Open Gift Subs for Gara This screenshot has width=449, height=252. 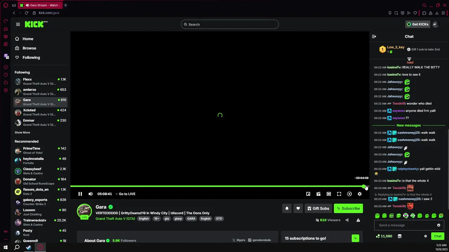(x=318, y=208)
